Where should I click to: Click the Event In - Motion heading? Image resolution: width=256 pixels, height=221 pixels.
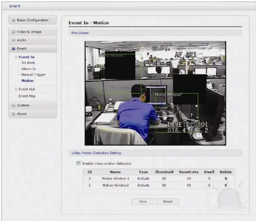coord(89,23)
